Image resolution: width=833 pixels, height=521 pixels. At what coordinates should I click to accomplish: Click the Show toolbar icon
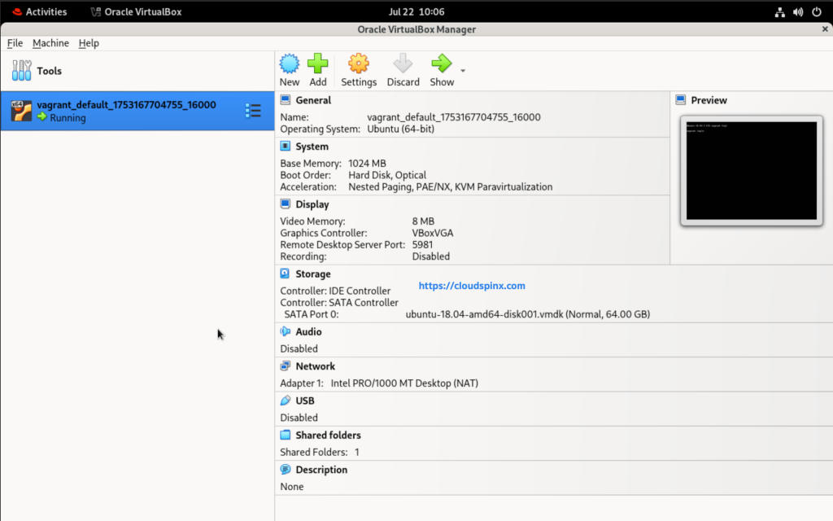(441, 69)
